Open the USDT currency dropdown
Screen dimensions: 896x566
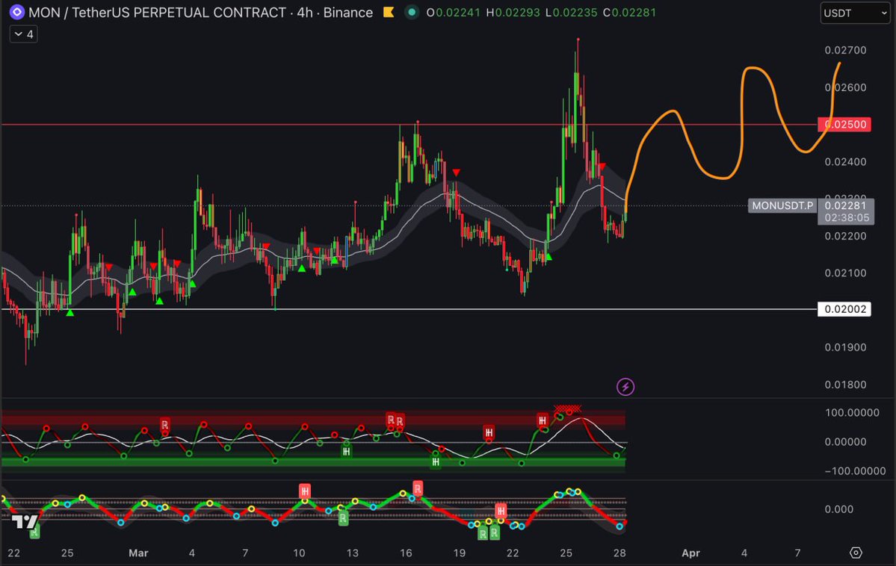click(855, 13)
